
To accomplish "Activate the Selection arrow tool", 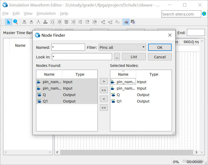I will click(x=9, y=22).
